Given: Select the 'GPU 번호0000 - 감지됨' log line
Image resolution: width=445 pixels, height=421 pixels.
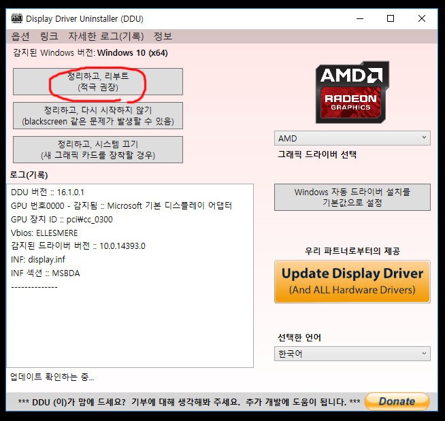Looking at the screenshot, I should pyautogui.click(x=121, y=205).
